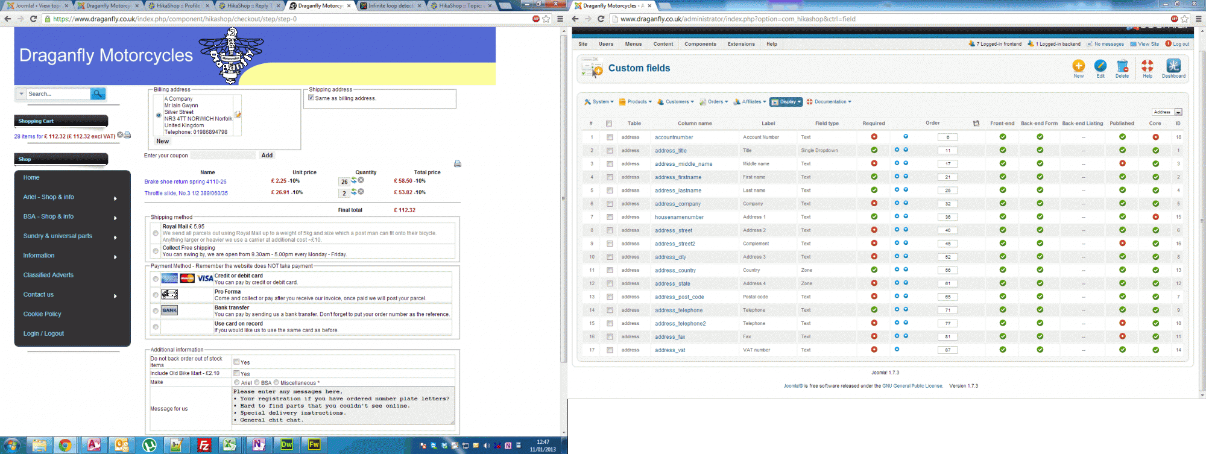
Task: Refresh quantity for Brake shoe return spring
Action: (x=354, y=180)
